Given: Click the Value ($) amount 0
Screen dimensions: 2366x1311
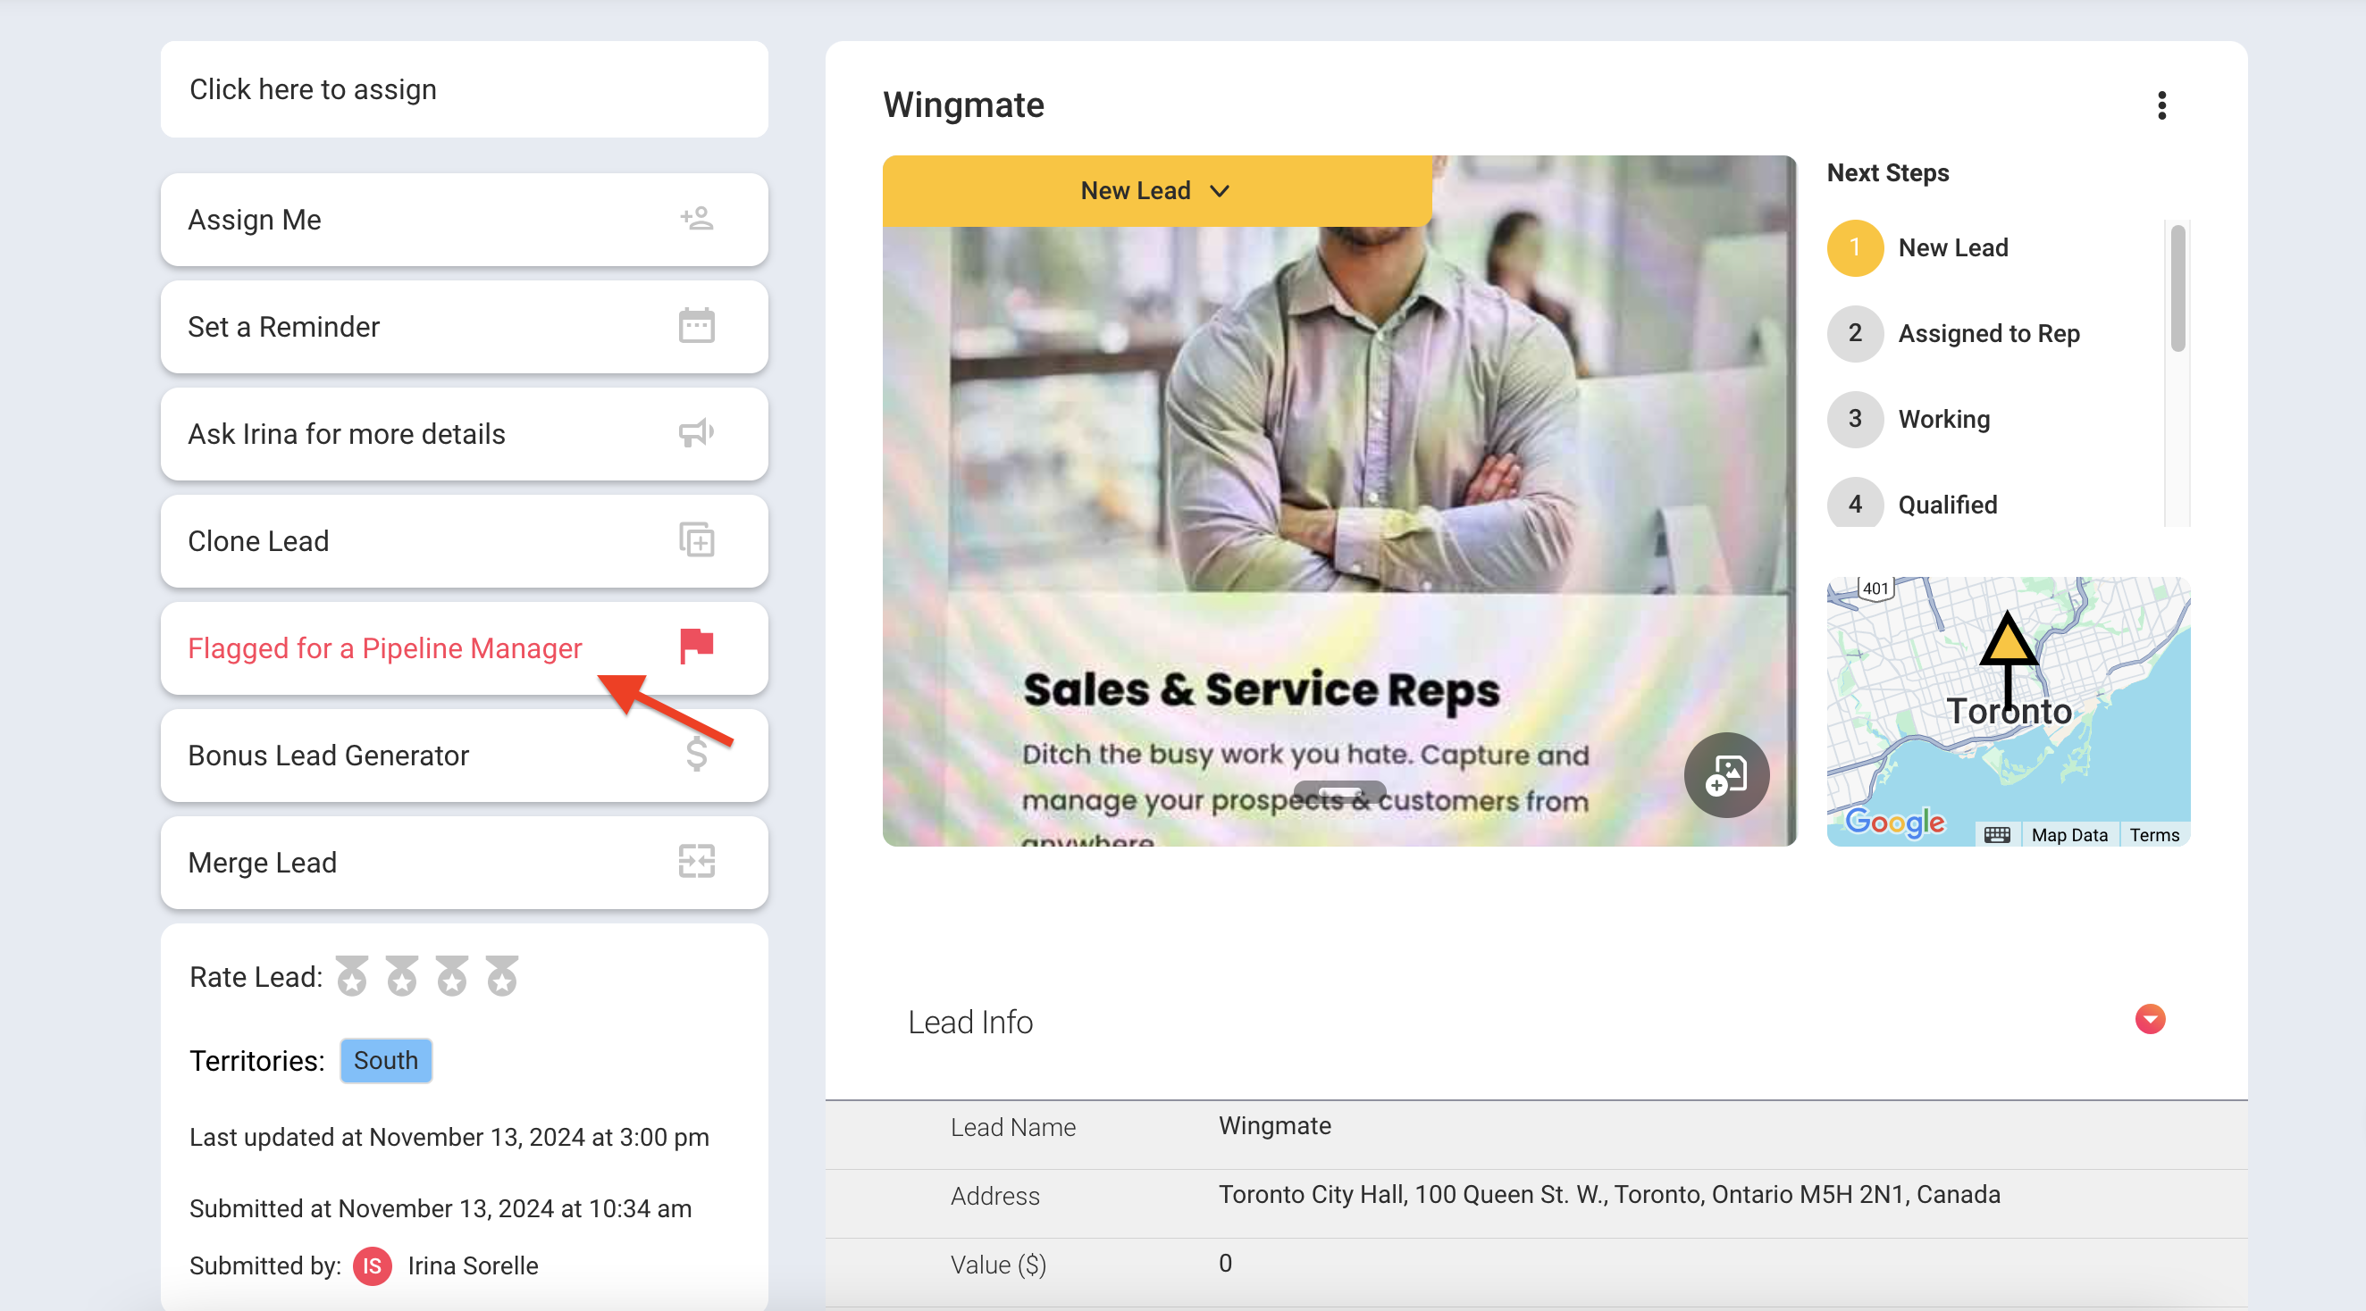Looking at the screenshot, I should (x=1224, y=1264).
